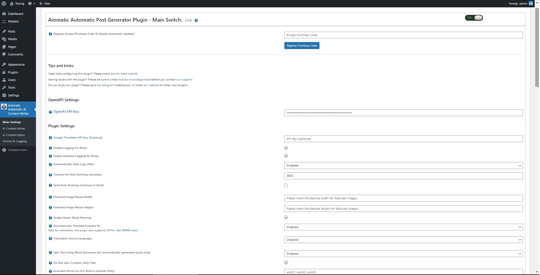Image resolution: width=540 pixels, height=275 pixels.
Task: Go to Activity & Logging submenu
Action: pos(15,141)
